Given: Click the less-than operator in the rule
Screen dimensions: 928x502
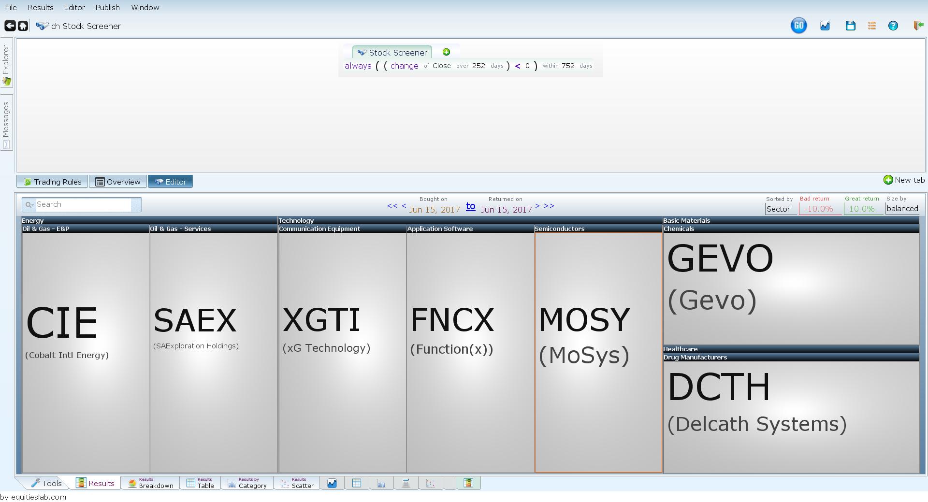Looking at the screenshot, I should click(x=518, y=66).
